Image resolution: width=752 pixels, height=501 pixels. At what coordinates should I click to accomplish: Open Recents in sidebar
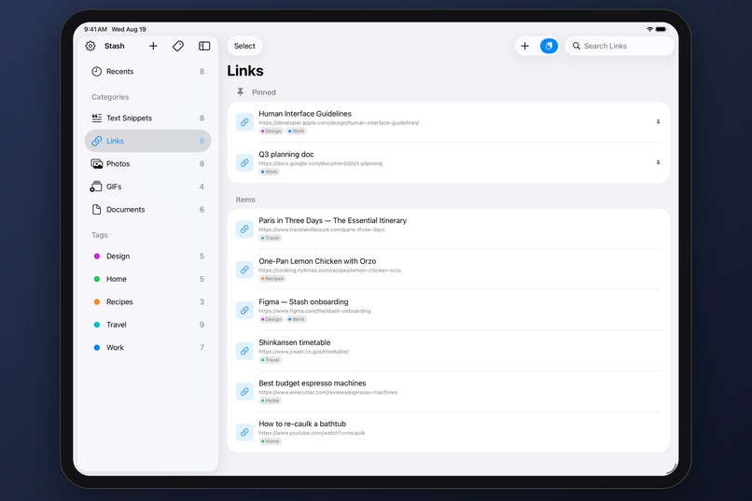pyautogui.click(x=147, y=72)
